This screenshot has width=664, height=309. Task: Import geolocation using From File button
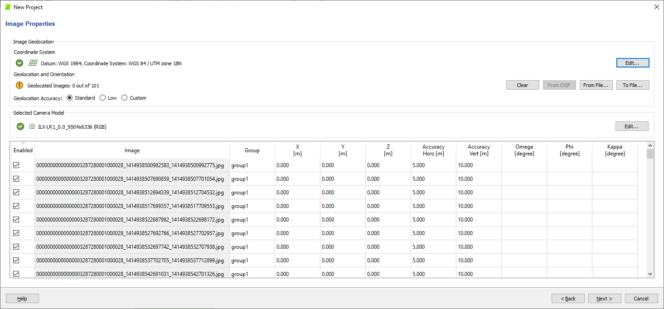coord(596,85)
